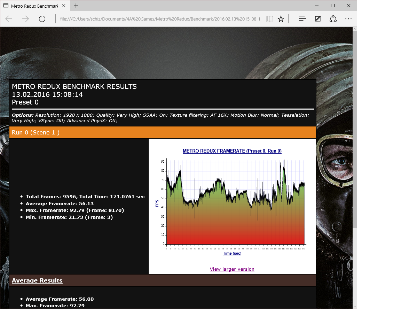Viewport: 401px width, 309px height.
Task: Open the Share panel
Action: click(x=333, y=19)
